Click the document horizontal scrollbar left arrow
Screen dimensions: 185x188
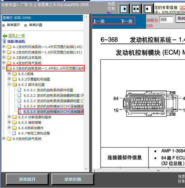(95, 170)
